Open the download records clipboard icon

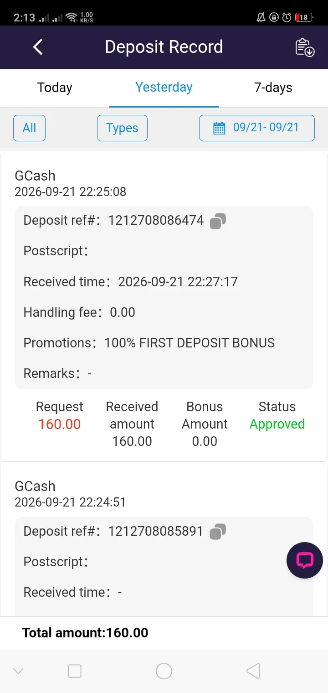pos(305,47)
